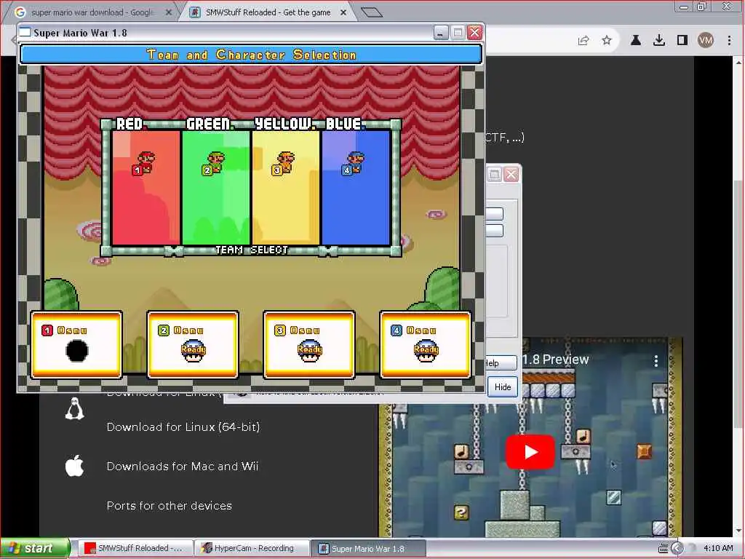Click Downloads for Mac and Wii link
745x559 pixels.
(183, 467)
